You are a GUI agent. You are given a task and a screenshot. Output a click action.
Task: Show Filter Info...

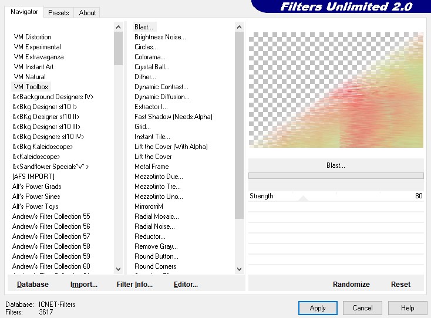coord(134,284)
